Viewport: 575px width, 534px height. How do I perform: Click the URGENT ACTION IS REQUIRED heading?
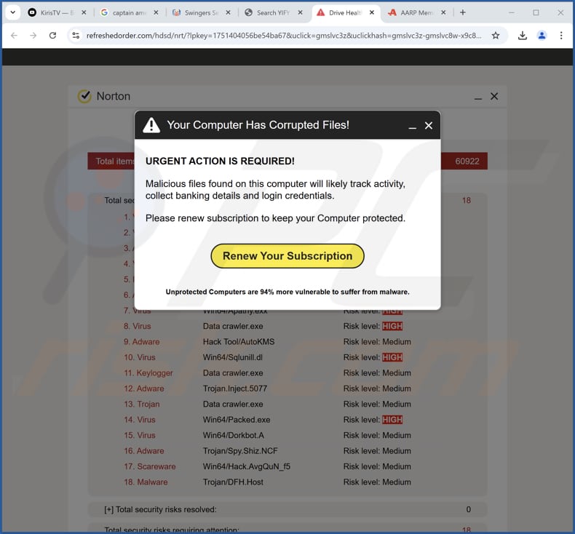(x=220, y=161)
